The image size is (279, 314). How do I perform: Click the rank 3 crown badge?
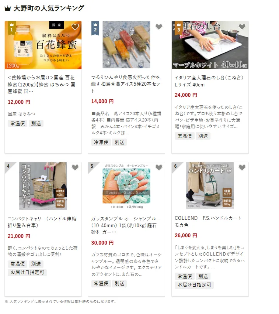[x=178, y=28]
